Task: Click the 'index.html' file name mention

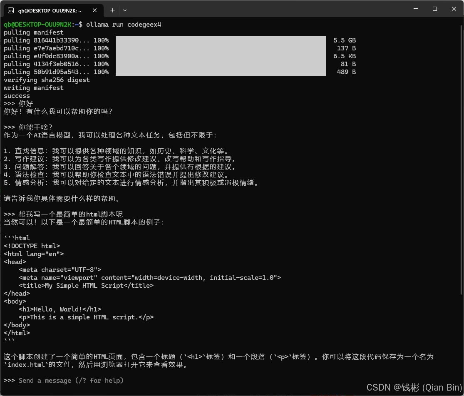Action: coord(26,365)
